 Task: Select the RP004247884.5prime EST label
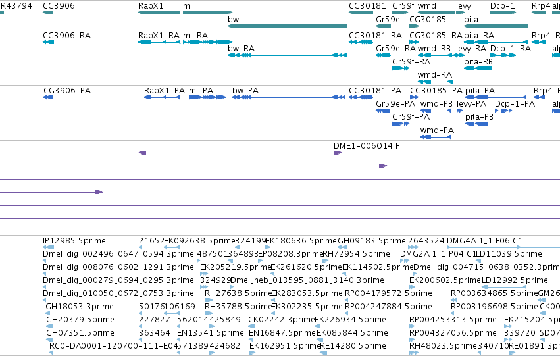[x=388, y=307]
